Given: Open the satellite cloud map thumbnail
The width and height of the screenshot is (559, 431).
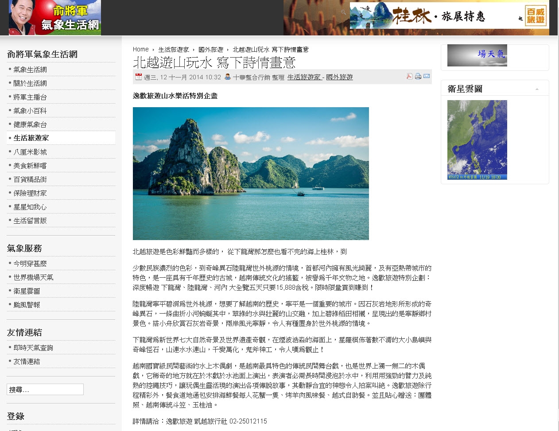Looking at the screenshot, I should tap(477, 140).
